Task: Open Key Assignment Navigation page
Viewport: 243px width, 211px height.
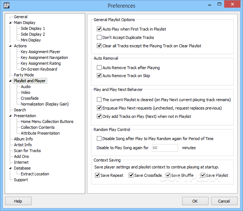Action: click(x=44, y=57)
